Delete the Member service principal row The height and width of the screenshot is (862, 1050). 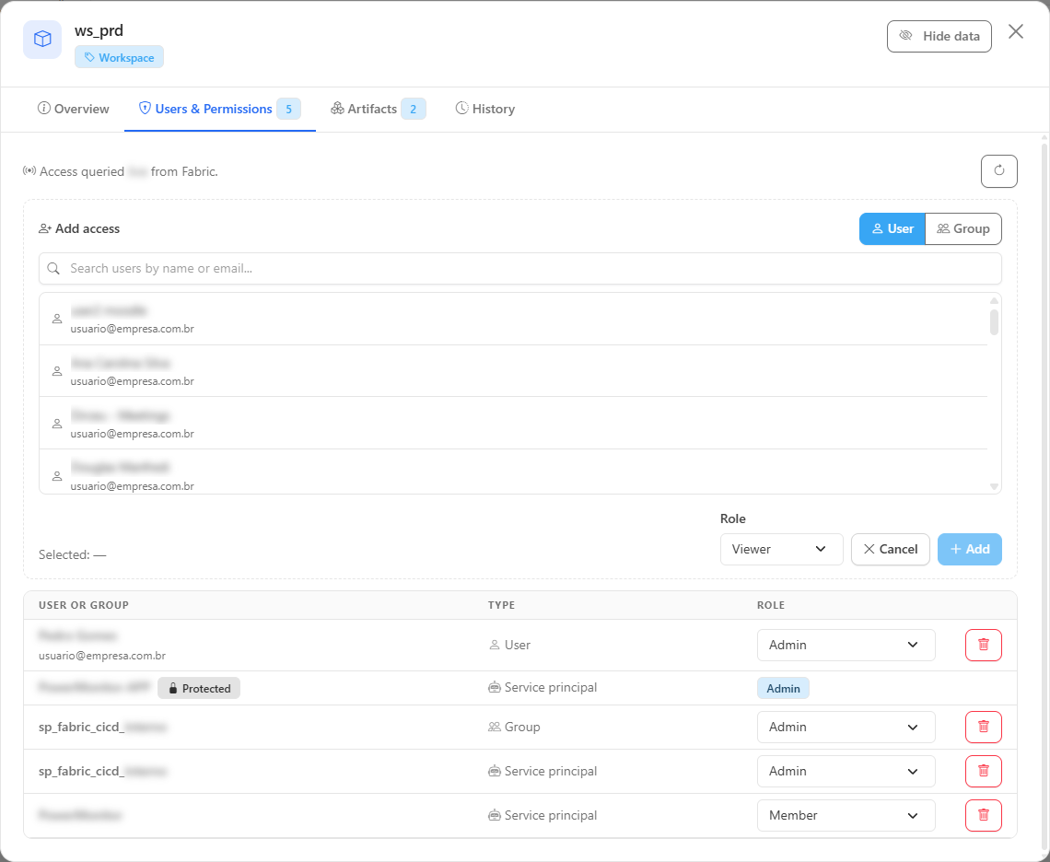(983, 816)
